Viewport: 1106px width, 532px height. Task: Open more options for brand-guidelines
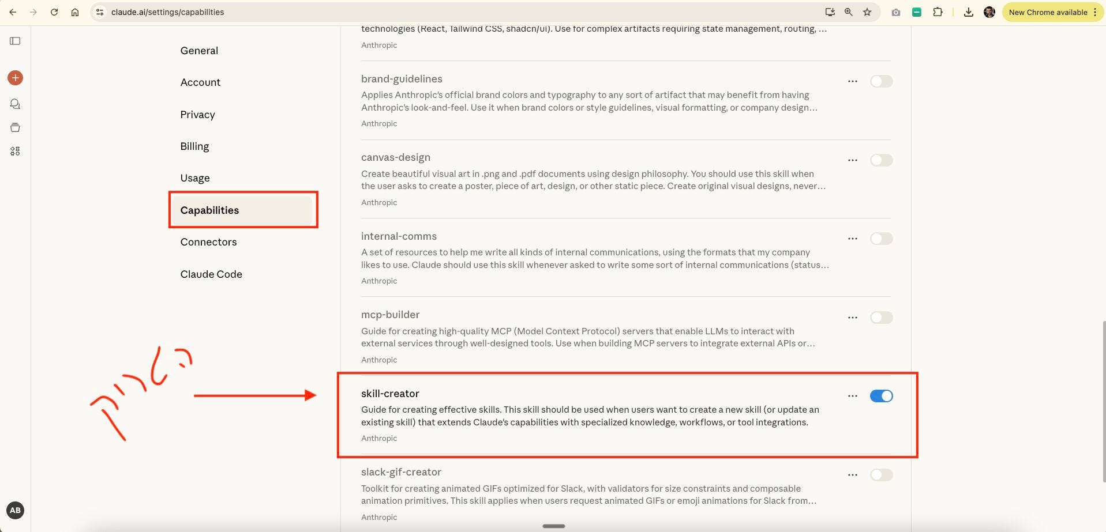click(853, 81)
